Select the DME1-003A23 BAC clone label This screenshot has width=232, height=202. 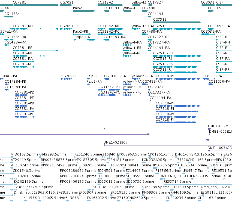point(220,148)
